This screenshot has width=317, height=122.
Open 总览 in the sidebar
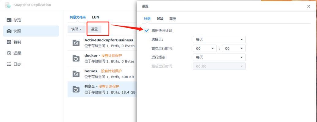click(31, 20)
